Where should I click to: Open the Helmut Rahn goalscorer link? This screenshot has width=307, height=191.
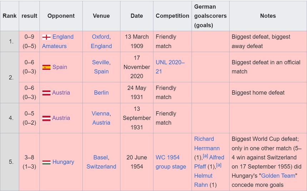click(203, 180)
